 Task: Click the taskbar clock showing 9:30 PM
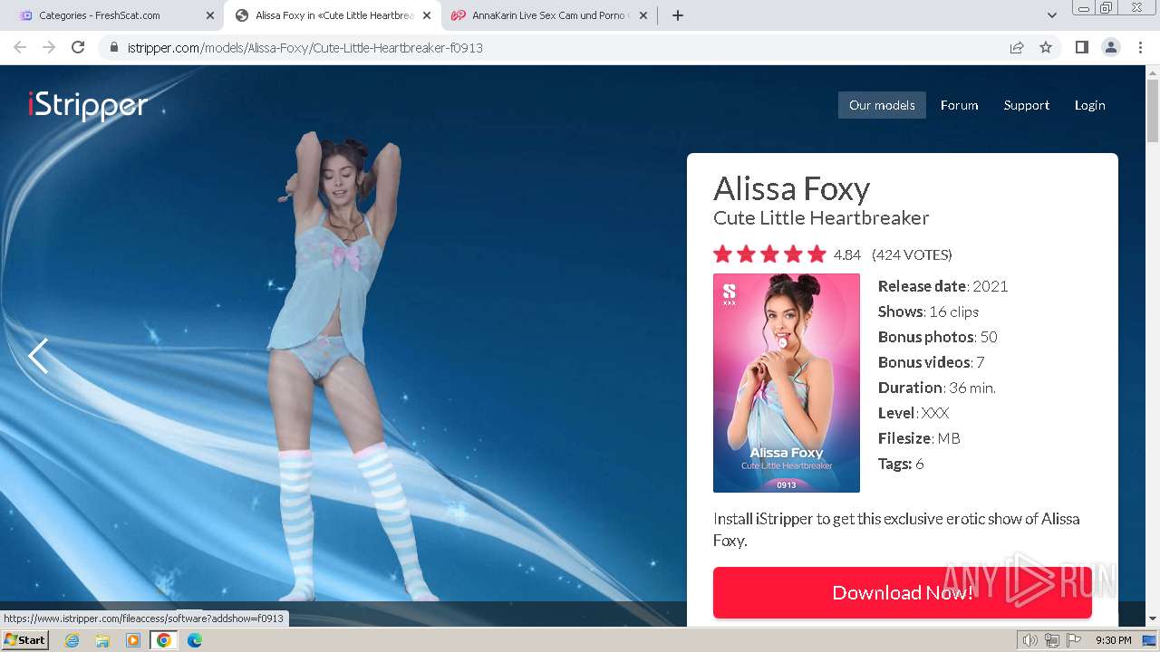(x=1113, y=640)
